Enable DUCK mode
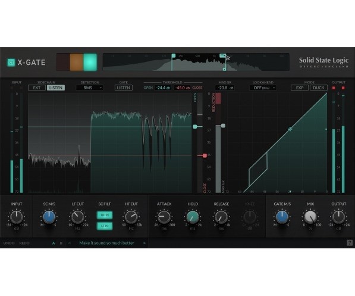 [319, 88]
